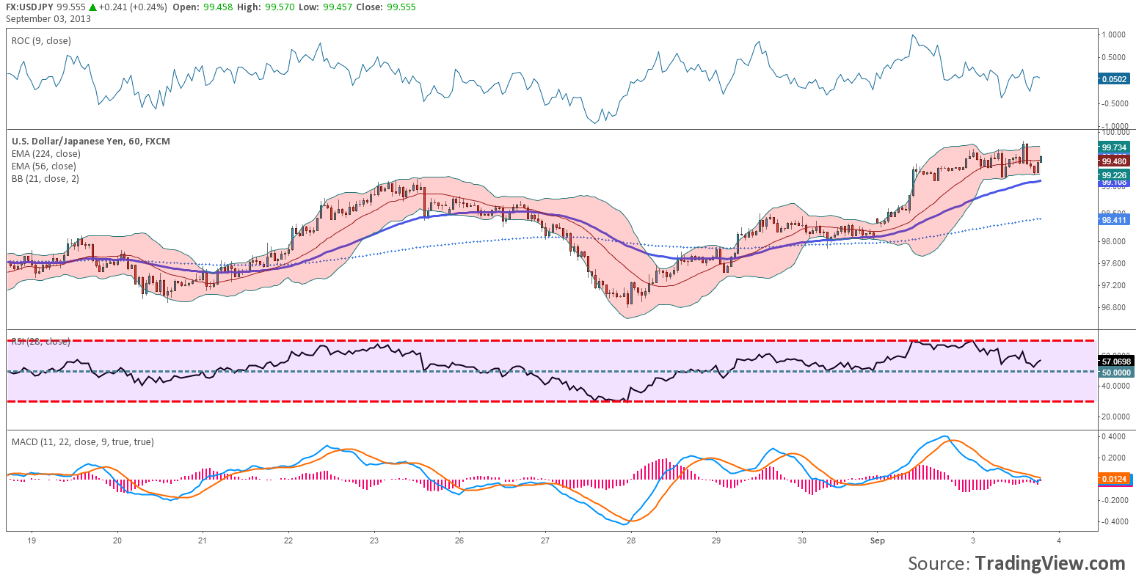Screen dimensions: 1136x583
Task: Click the 0.4000 MACD axis label
Action: (x=1114, y=436)
